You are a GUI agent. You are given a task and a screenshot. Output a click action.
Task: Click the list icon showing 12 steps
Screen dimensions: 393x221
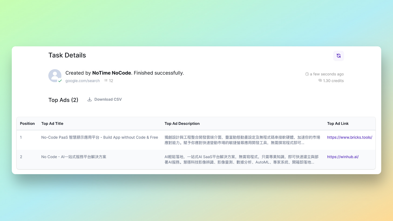(x=106, y=81)
